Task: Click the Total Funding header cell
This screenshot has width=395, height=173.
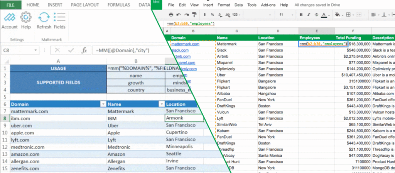Action: [x=353, y=38]
